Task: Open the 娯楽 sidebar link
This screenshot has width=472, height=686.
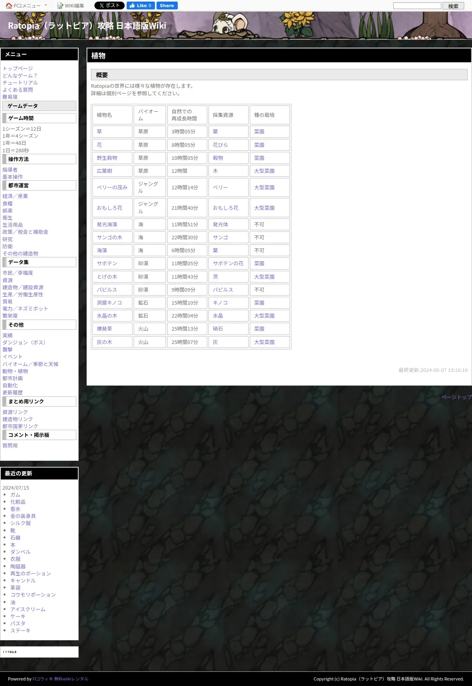Action: point(7,211)
